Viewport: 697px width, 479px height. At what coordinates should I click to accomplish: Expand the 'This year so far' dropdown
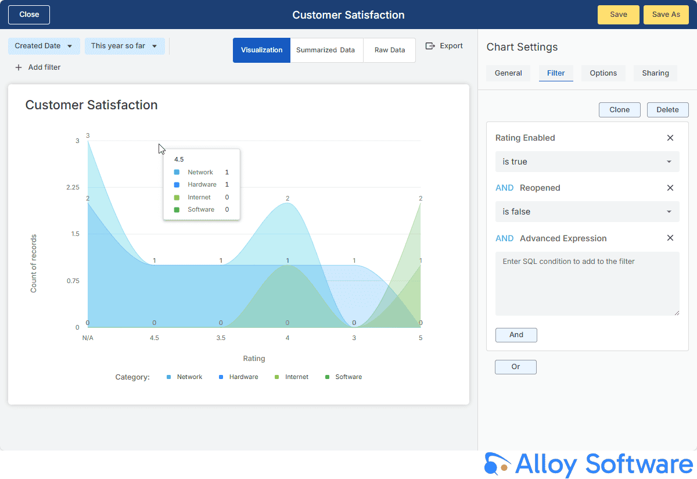[x=124, y=46]
